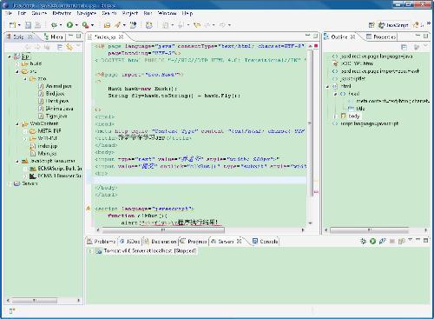The height and width of the screenshot is (319, 434).
Task: Open the Script Explorer view menu
Action: [x=78, y=46]
